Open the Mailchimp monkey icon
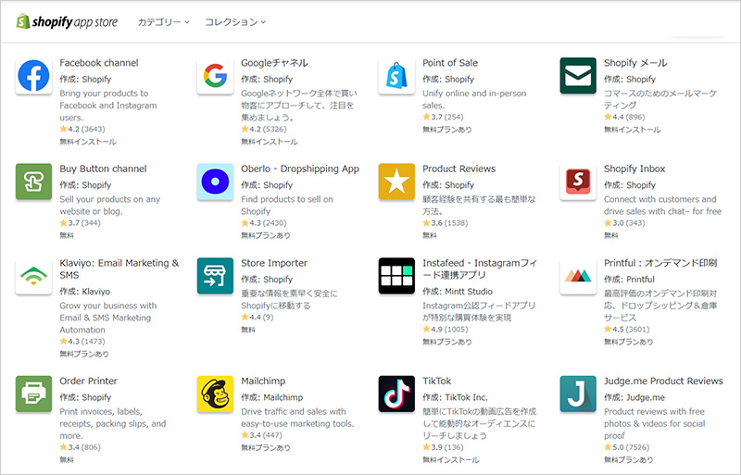This screenshot has width=741, height=475. pos(215,394)
